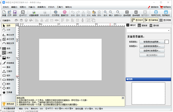Select the 五角星 star tool
Screen dimensions: 173x112
click(x=9, y=92)
